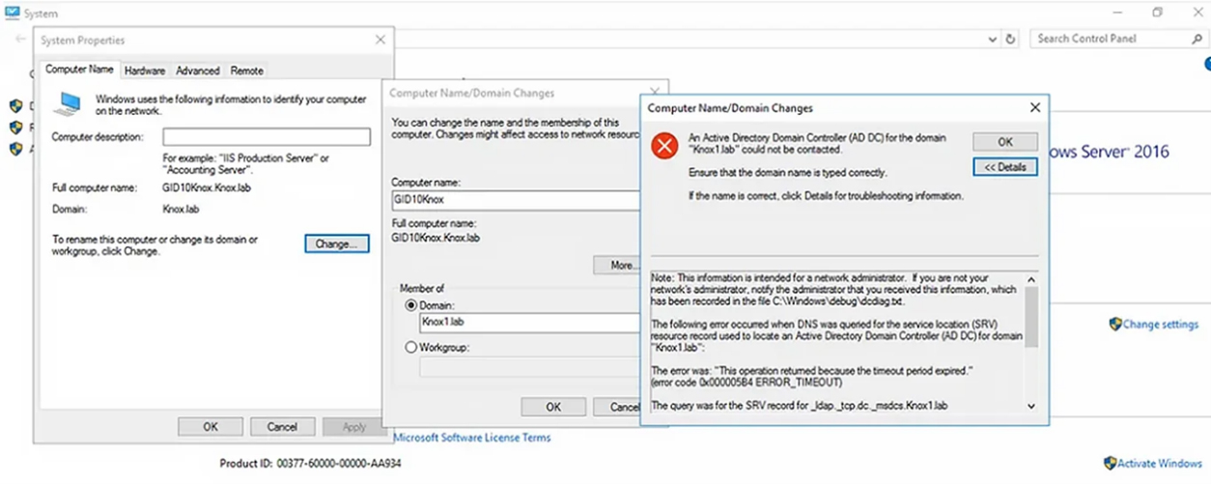The height and width of the screenshot is (484, 1211).
Task: Click the shield icon beside Activate Windows
Action: [x=1110, y=464]
